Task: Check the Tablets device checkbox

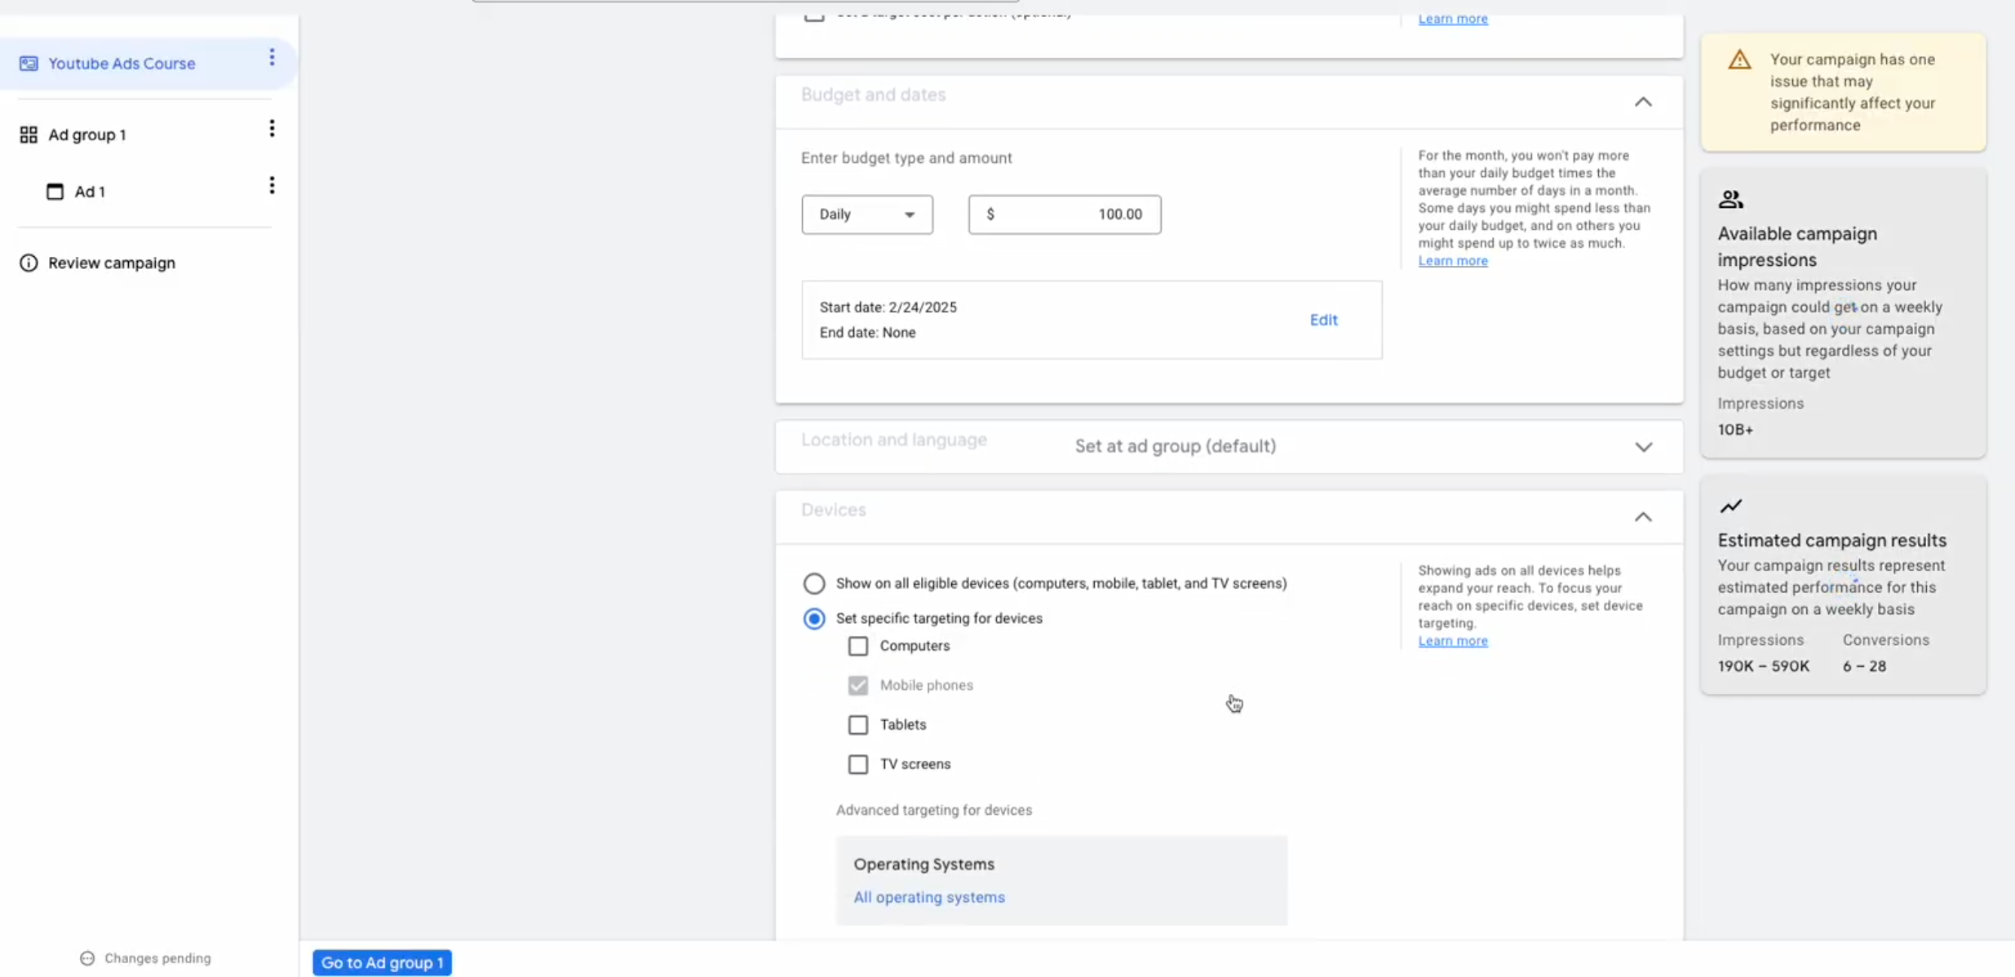Action: point(857,724)
